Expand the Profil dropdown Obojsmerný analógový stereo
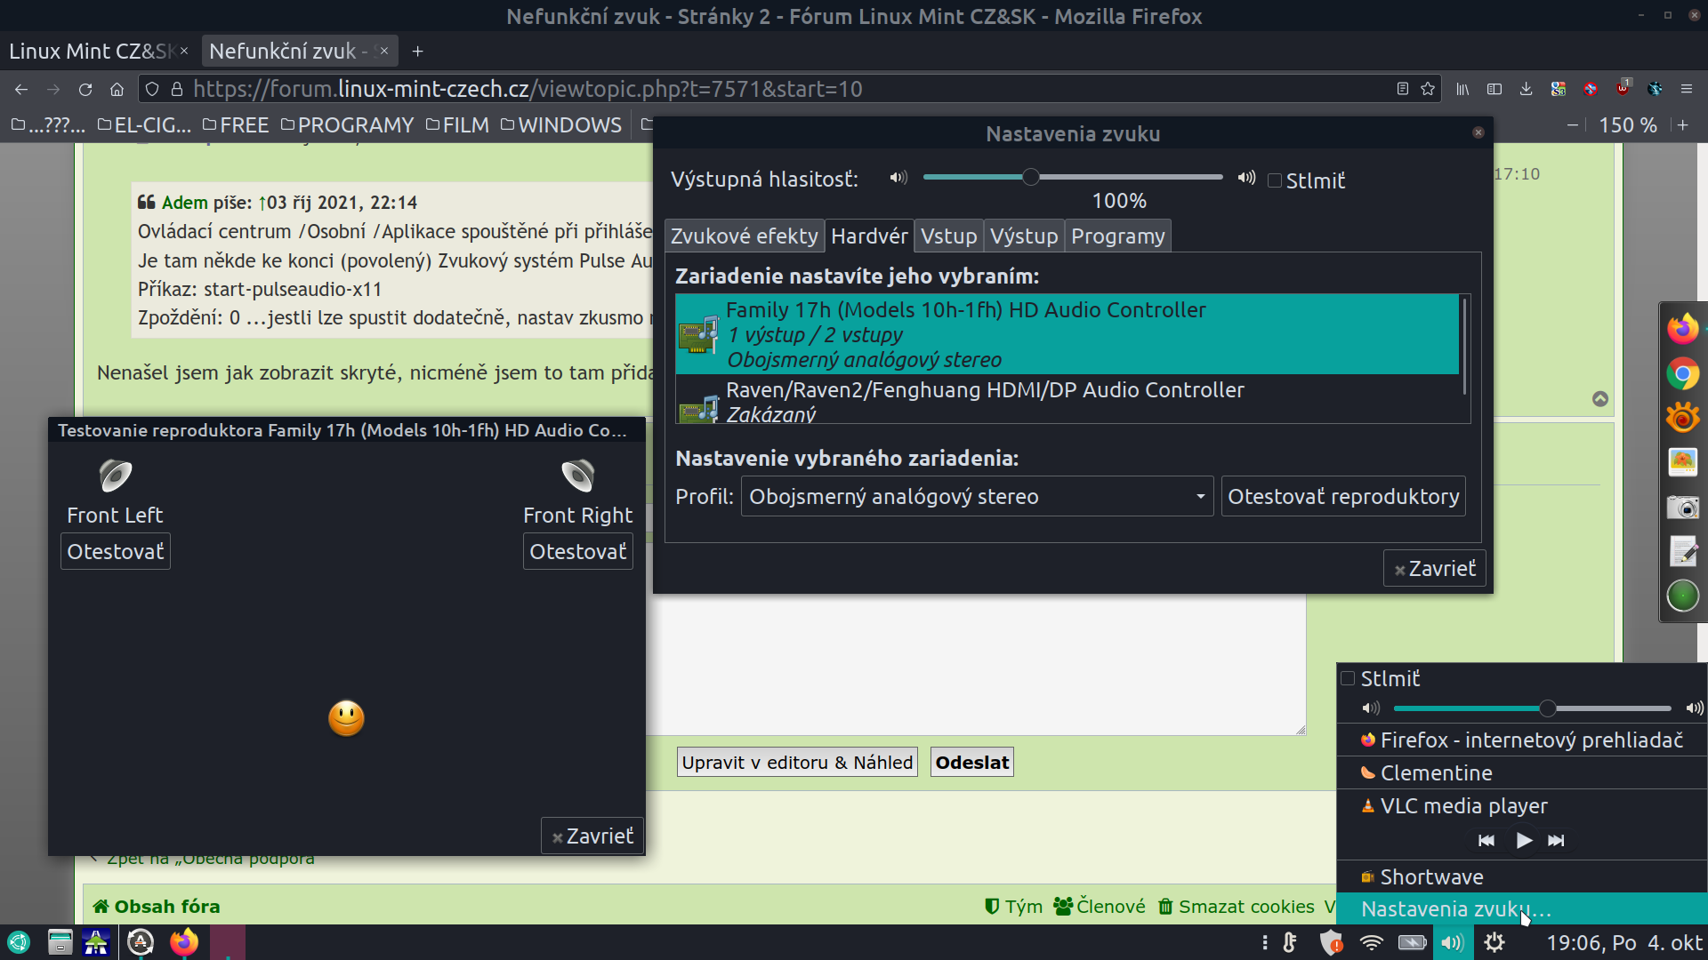 click(x=977, y=496)
